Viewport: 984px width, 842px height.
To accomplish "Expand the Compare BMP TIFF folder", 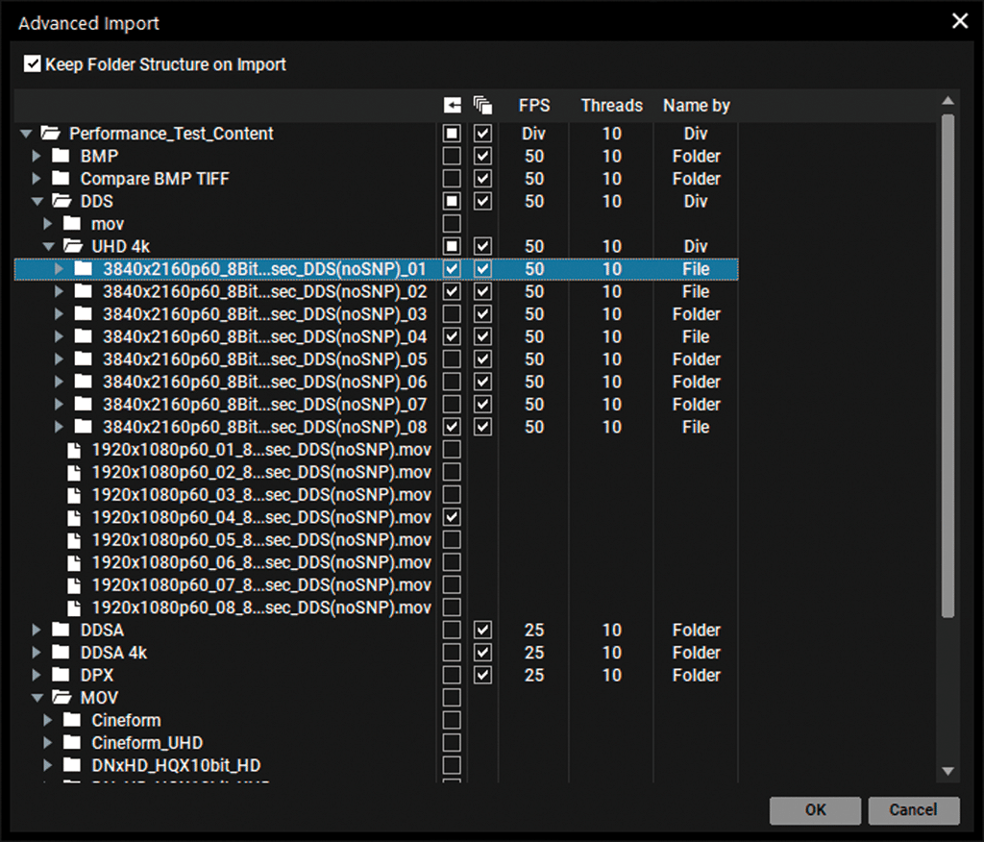I will (x=37, y=179).
